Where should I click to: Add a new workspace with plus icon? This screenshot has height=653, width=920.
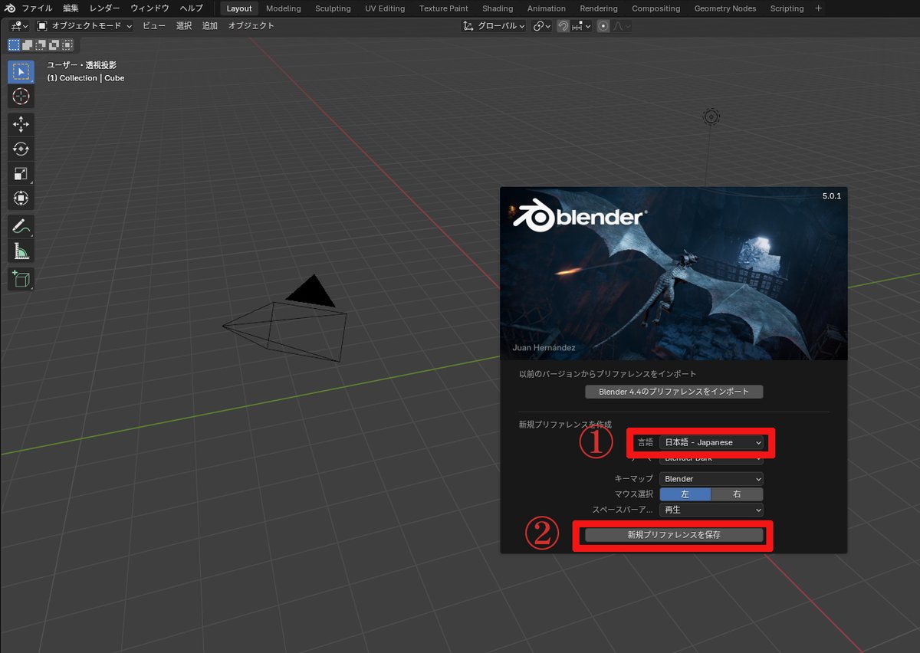[x=818, y=8]
